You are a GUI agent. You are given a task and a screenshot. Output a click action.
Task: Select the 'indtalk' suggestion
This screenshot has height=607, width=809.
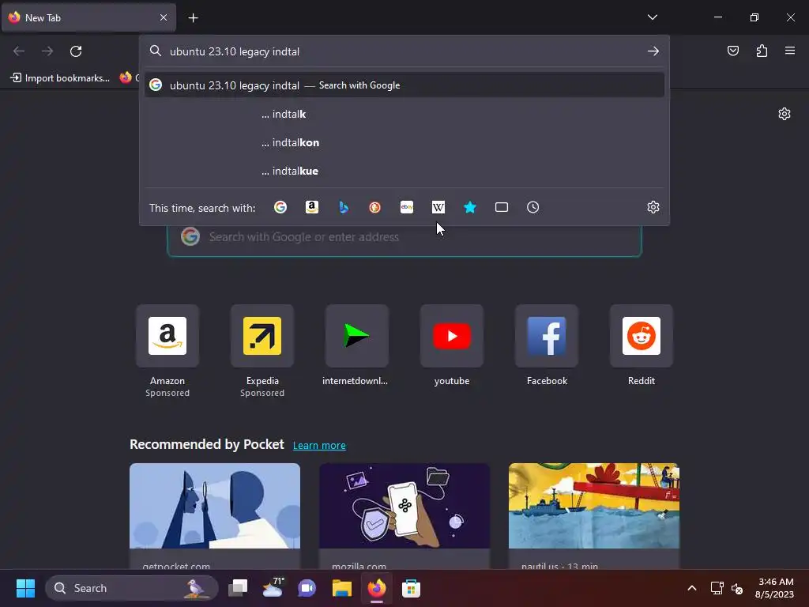(x=404, y=114)
